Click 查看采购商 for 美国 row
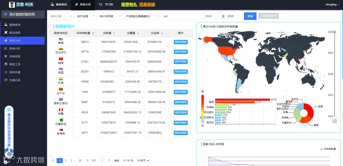The image size is (343, 166). 181,42
